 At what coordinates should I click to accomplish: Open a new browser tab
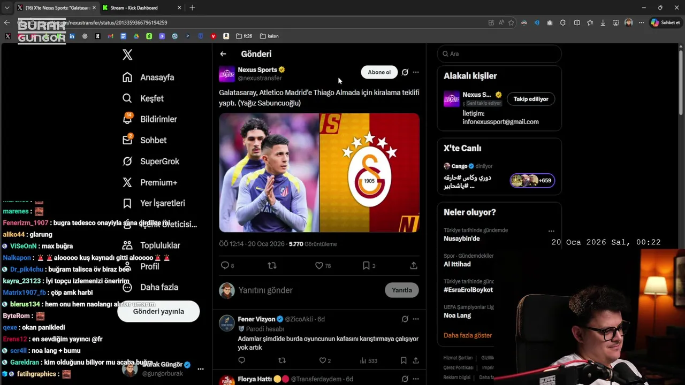192,8
